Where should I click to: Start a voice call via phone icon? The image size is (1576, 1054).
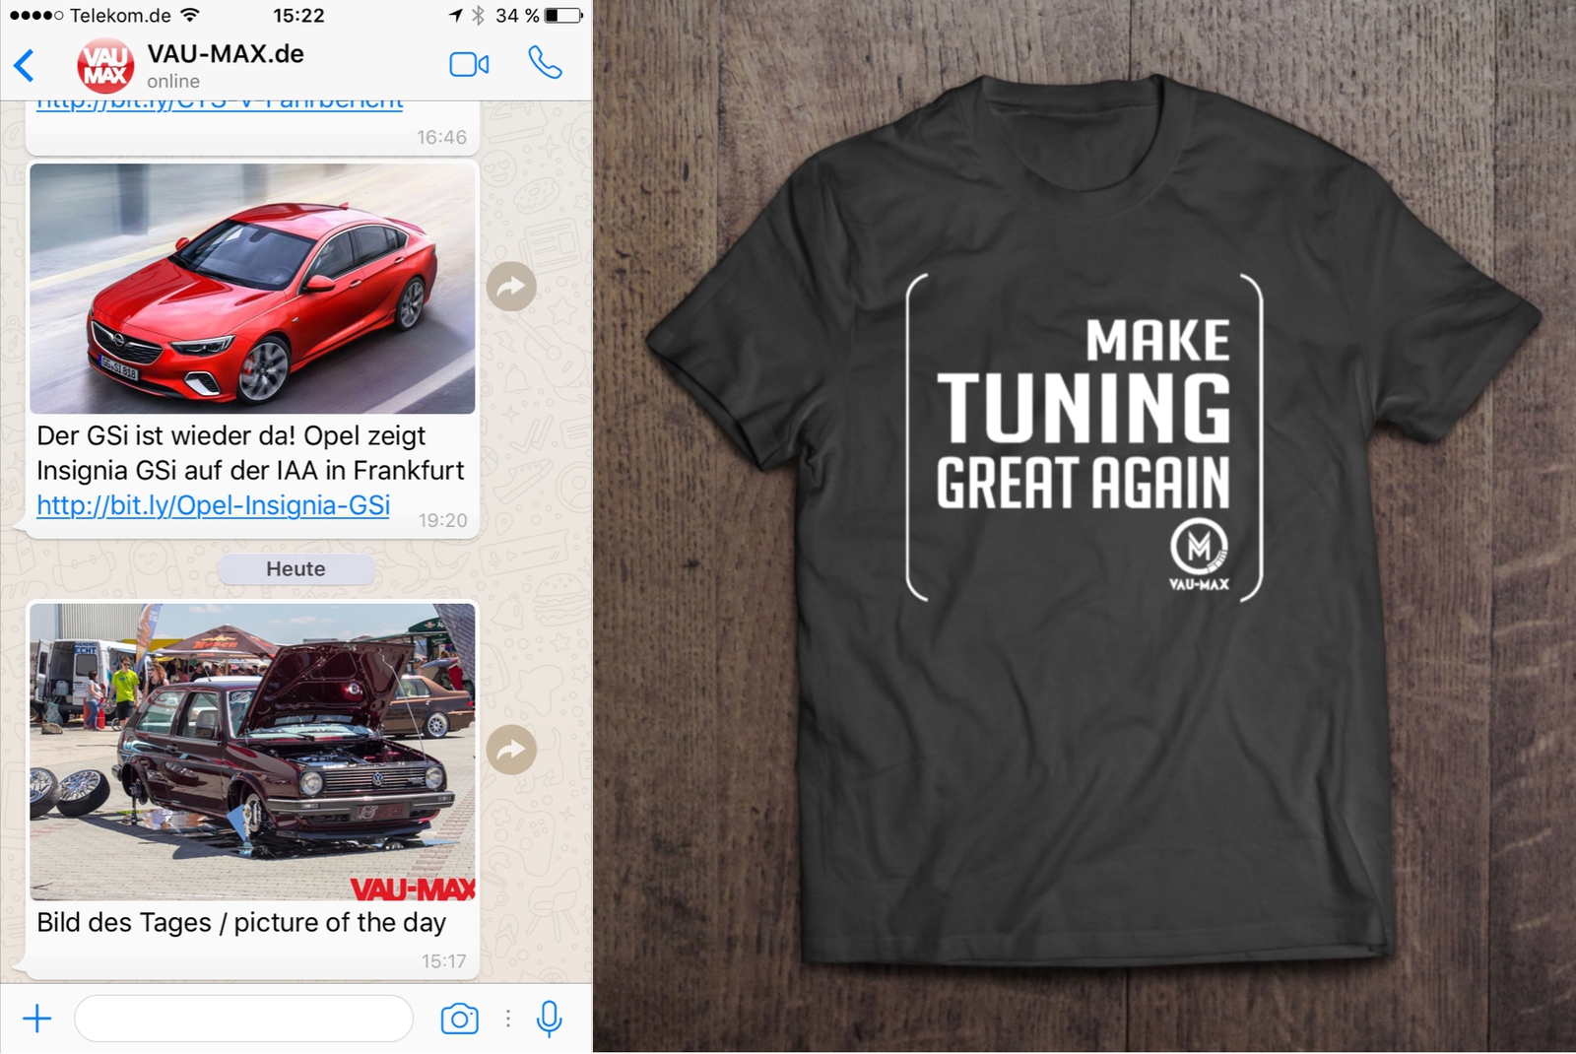[x=545, y=63]
